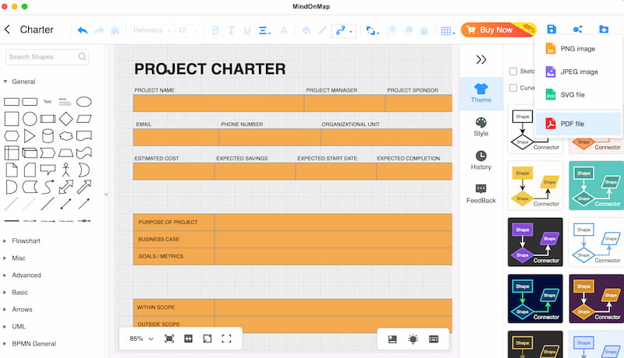This screenshot has height=358, width=624.
Task: Click the format painter icon
Action: tap(115, 30)
